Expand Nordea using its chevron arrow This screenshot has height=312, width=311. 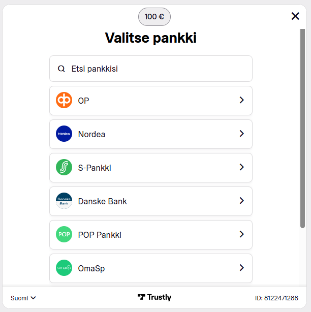tap(242, 134)
